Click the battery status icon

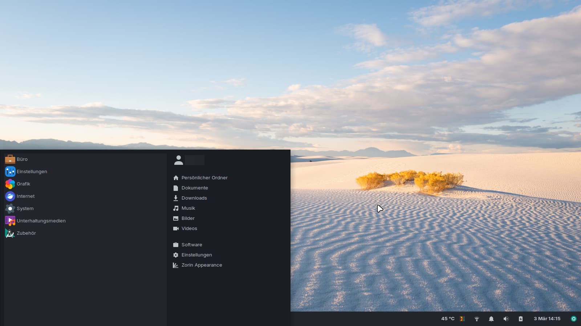click(521, 319)
